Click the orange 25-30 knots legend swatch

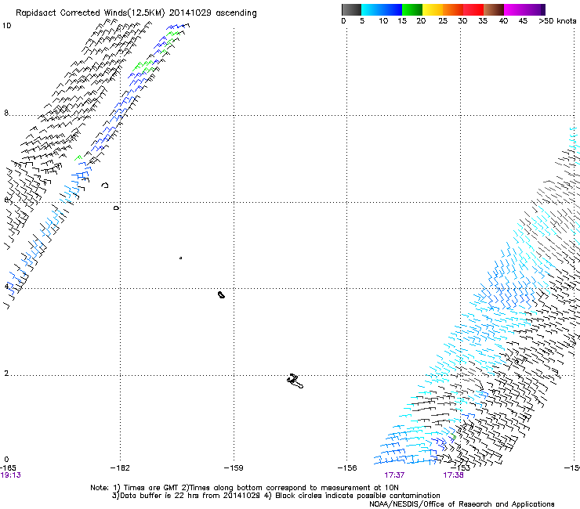pos(453,9)
